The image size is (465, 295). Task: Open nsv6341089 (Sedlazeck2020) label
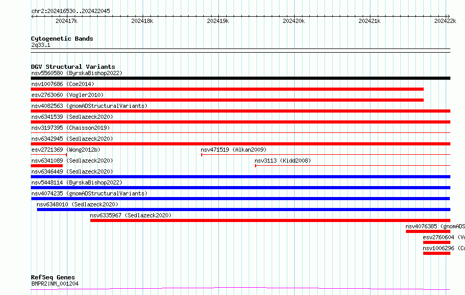coord(72,161)
